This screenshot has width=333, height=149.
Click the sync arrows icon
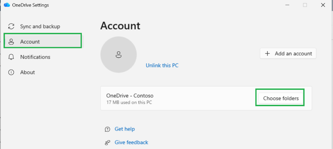click(11, 26)
